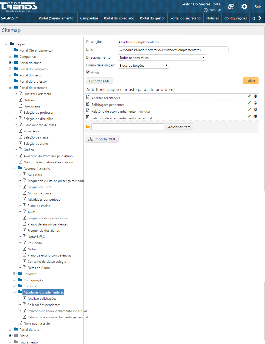The height and width of the screenshot is (344, 265).
Task: Edit Relatório de acompanhamento individual pencil icon
Action: click(249, 110)
